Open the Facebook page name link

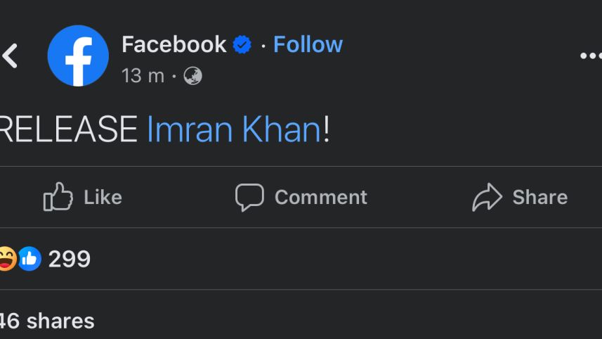pyautogui.click(x=174, y=44)
